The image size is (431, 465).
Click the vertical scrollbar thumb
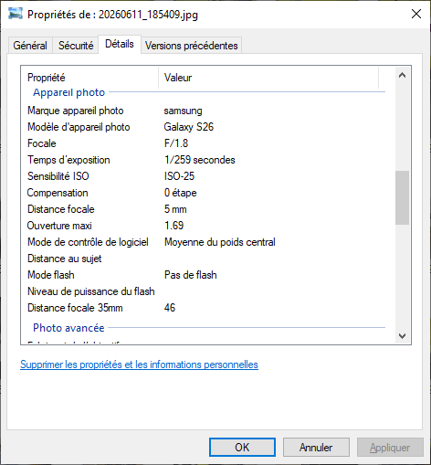coord(402,198)
